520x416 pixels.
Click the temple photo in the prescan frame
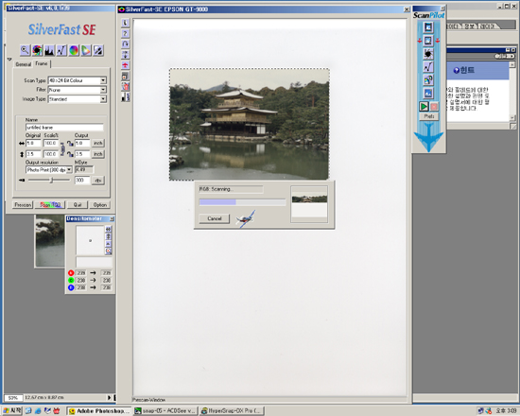(250, 125)
